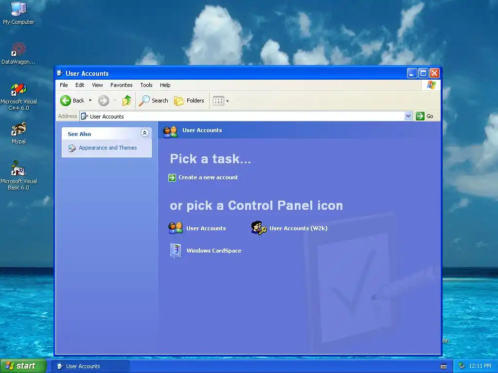Click the Start button

click(x=23, y=366)
